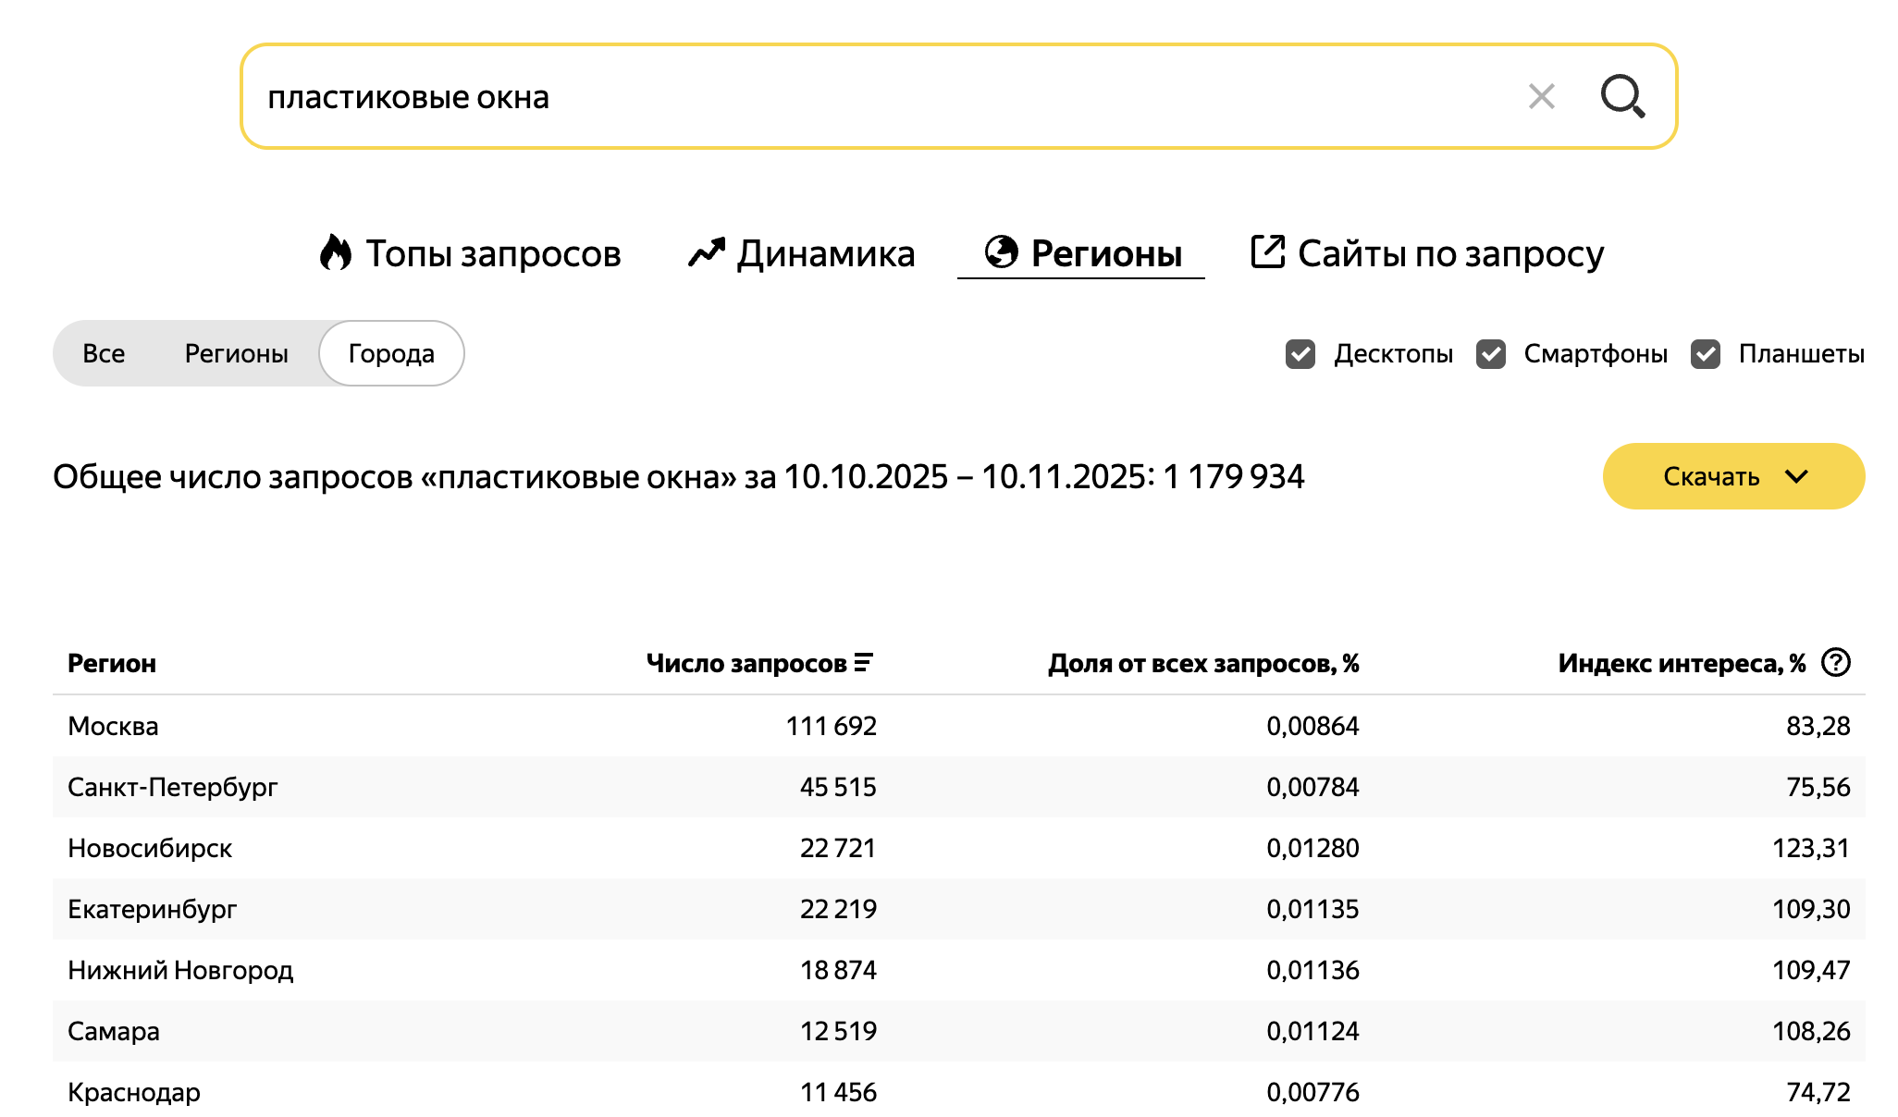This screenshot has height=1117, width=1898.
Task: Uncheck the Десктопы checkbox
Action: coord(1300,353)
